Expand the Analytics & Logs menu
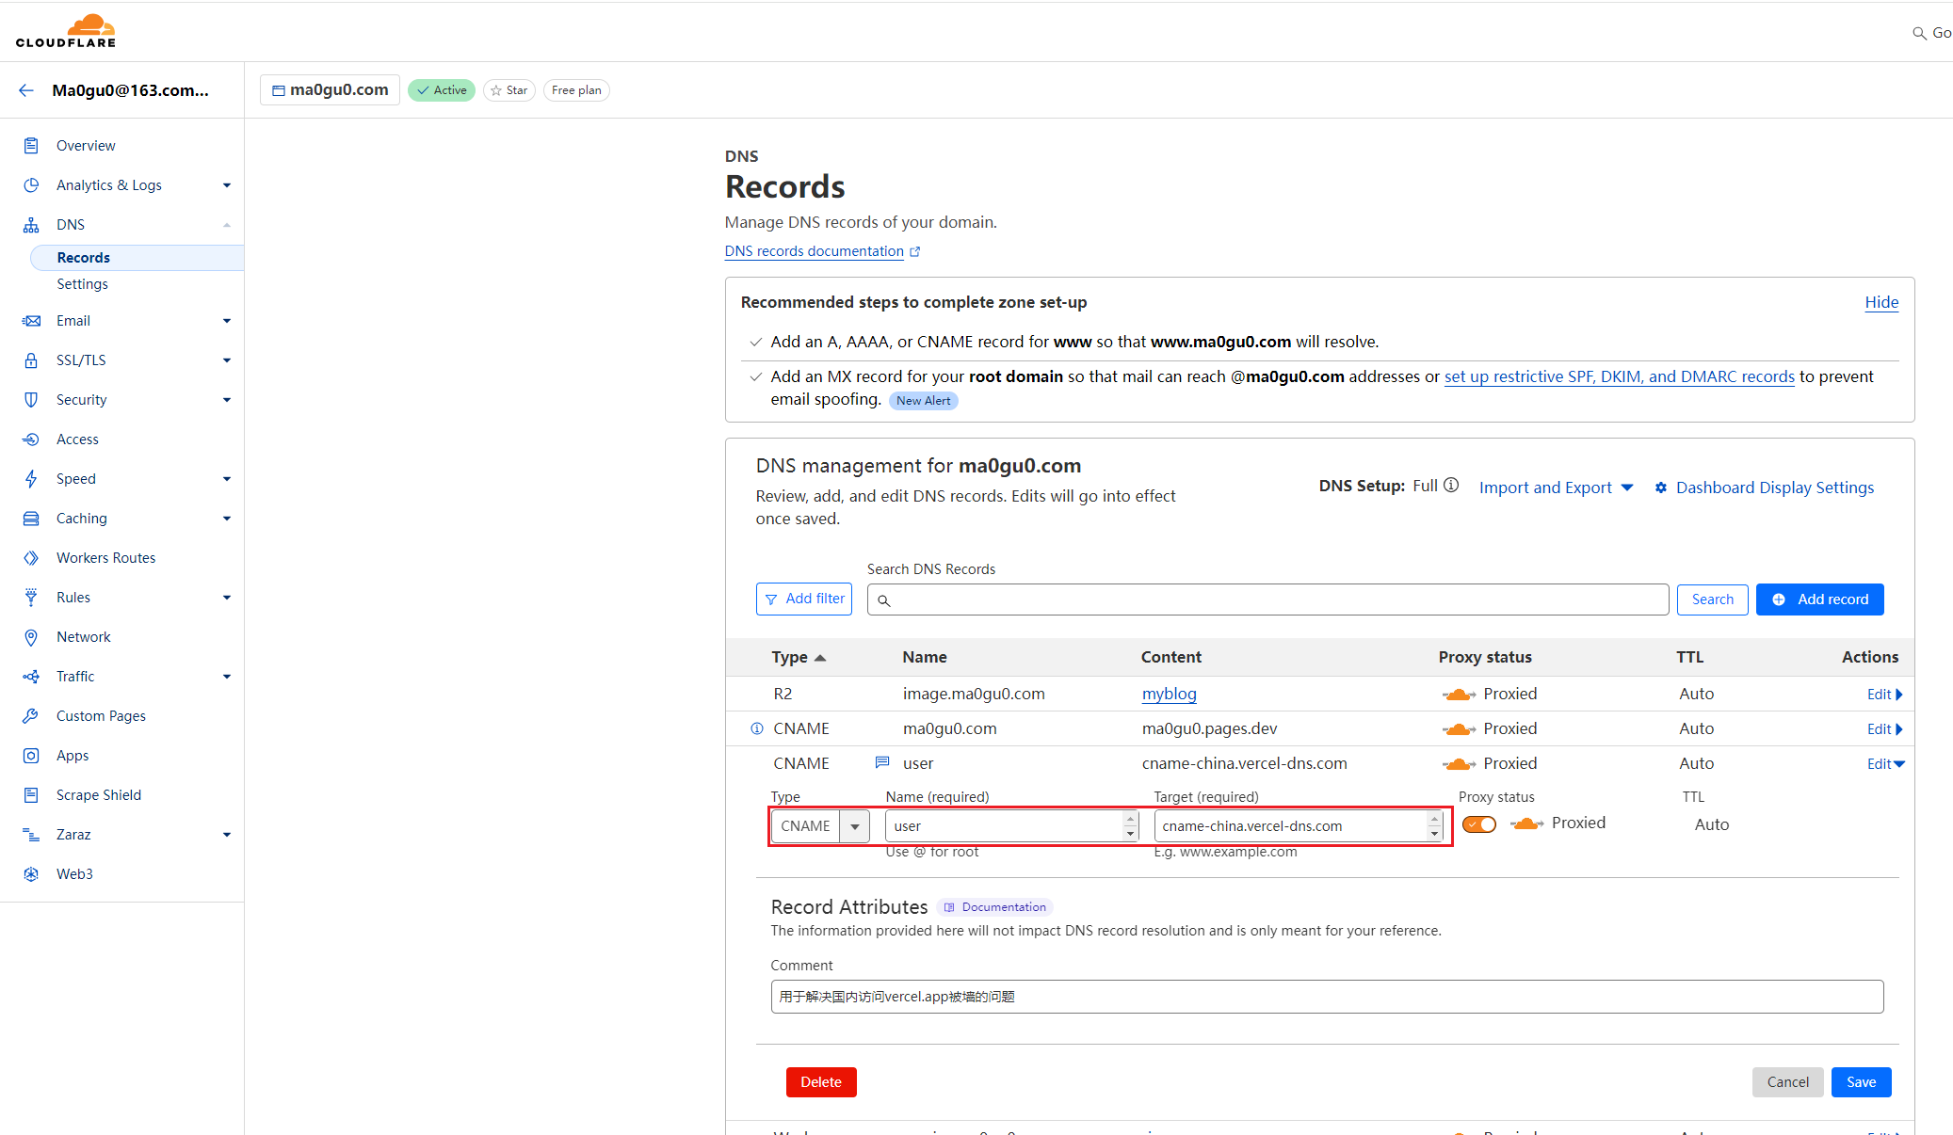 tap(227, 185)
